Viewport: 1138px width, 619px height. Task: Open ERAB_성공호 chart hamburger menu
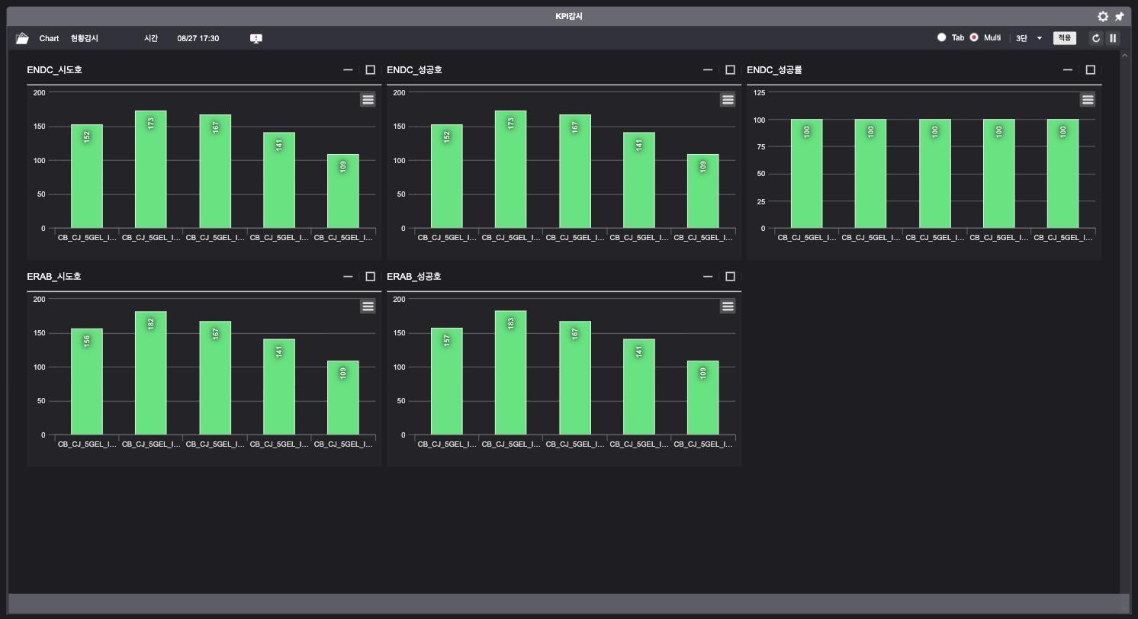(728, 306)
